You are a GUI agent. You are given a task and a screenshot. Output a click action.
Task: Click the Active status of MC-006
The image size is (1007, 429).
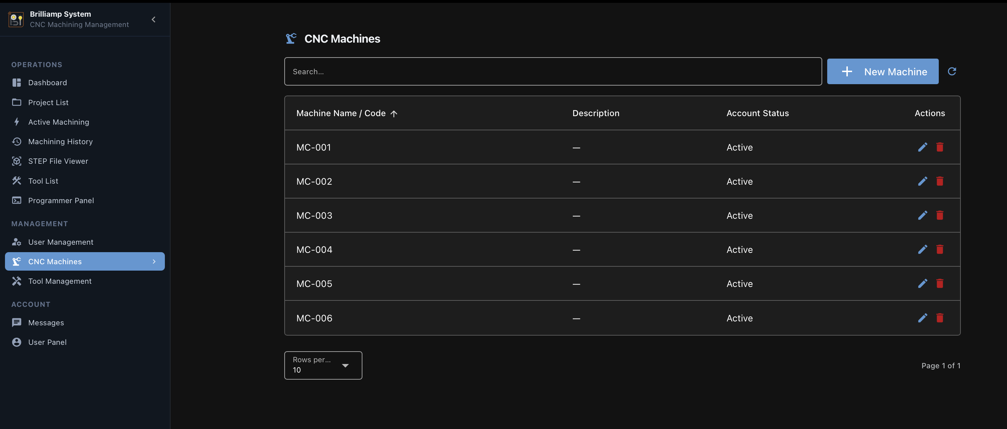pyautogui.click(x=739, y=318)
